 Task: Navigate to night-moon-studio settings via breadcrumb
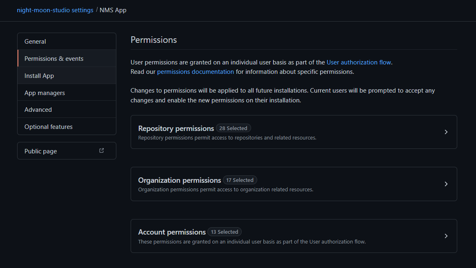coord(55,10)
